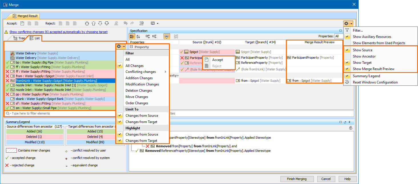Choose Accept from the context menu
418x184 pixels.
217,60
